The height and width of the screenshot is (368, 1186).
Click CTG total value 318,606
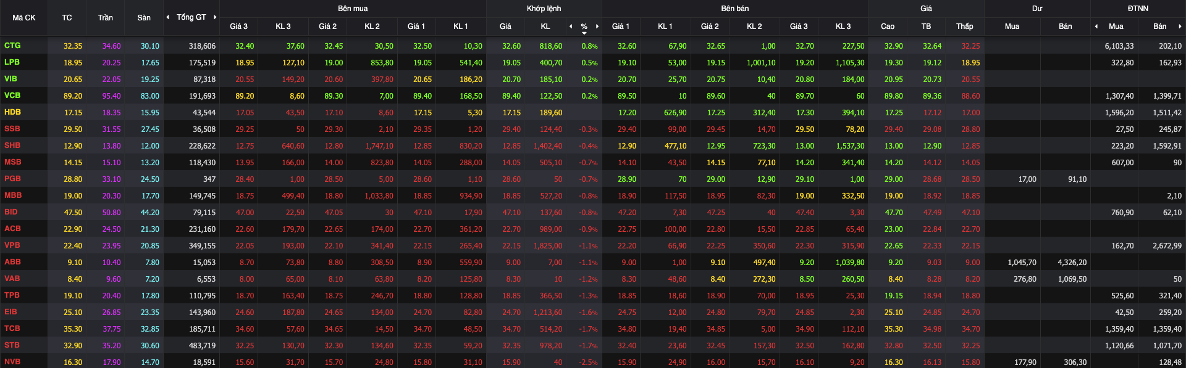pos(202,46)
